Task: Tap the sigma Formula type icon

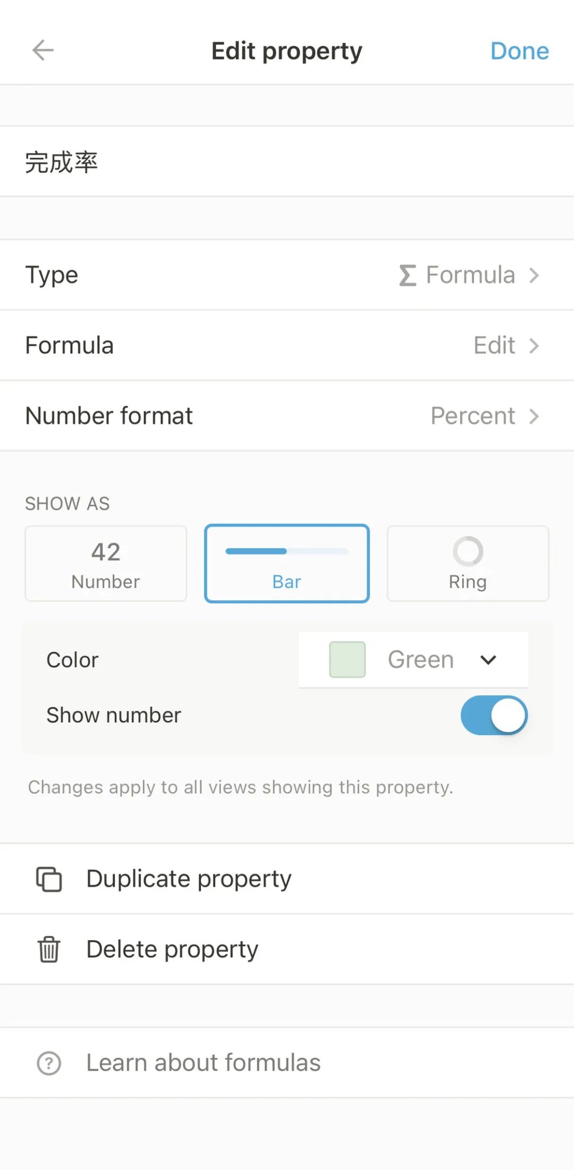Action: 407,275
